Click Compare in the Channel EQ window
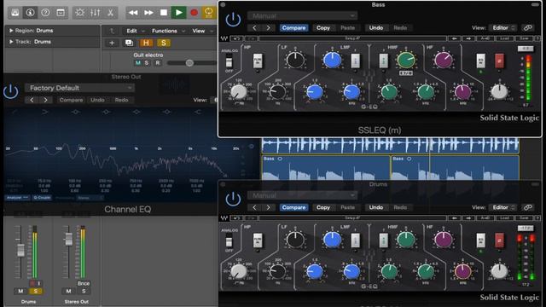This screenshot has width=546, height=307. [71, 100]
